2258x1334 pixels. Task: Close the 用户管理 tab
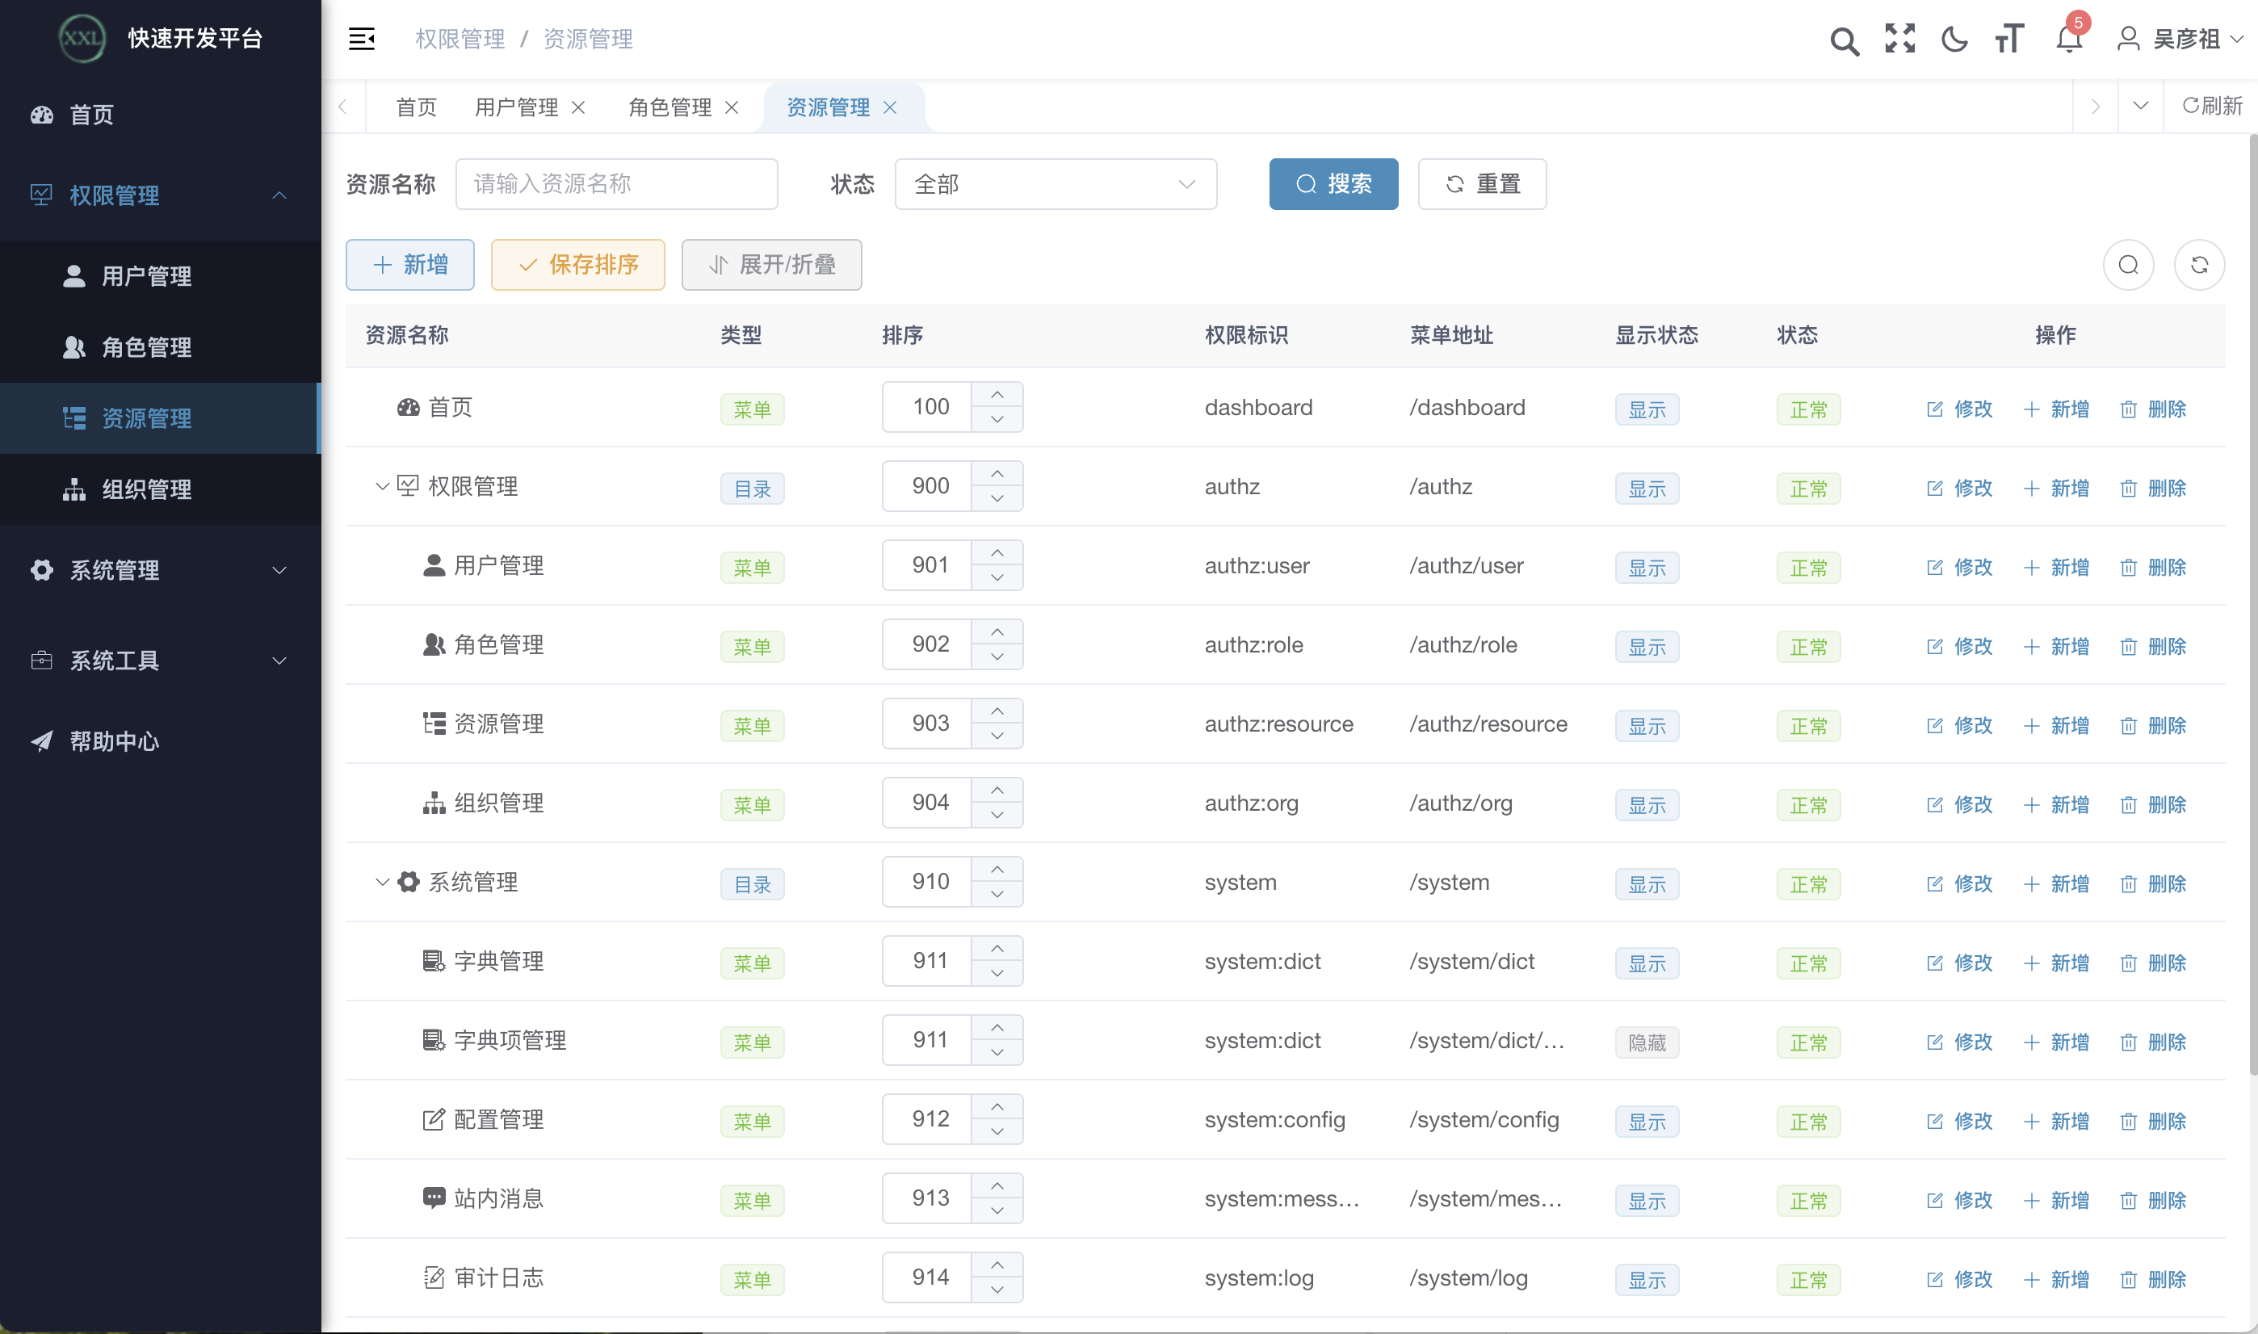tap(579, 107)
